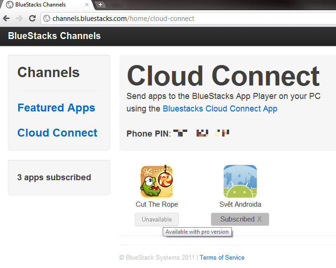Click the 'Cut The Rope' app name
Viewport: 336px width, 268px height.
[157, 204]
